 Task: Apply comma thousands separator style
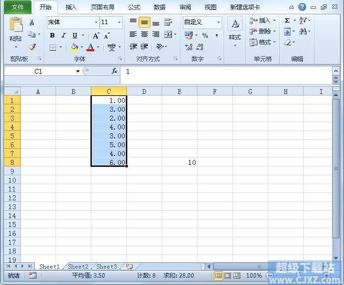[x=217, y=35]
